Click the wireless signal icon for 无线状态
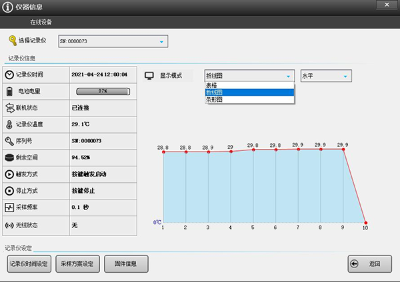Screen dimensions: 400x282 click(x=9, y=225)
